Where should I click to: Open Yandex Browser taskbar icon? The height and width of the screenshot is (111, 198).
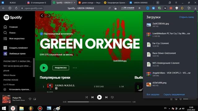pos(13,108)
